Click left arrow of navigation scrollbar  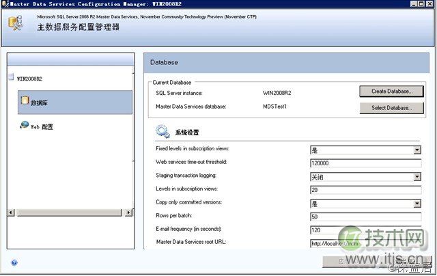point(11,212)
